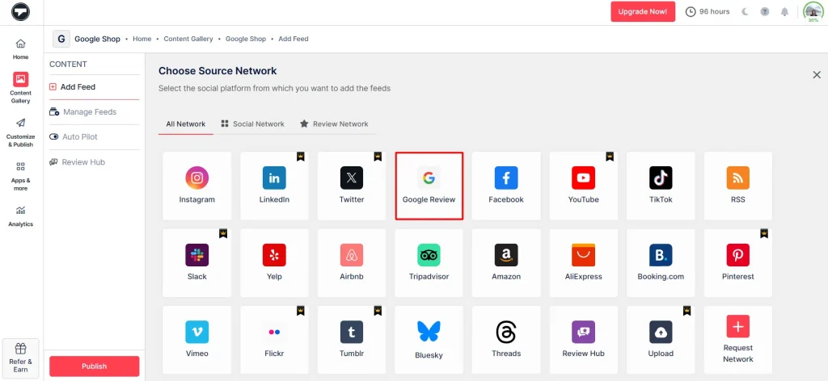
Task: Open Auto Pilot in sidebar
Action: click(x=79, y=137)
